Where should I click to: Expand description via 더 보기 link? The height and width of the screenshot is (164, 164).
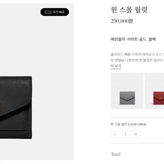coord(116,66)
